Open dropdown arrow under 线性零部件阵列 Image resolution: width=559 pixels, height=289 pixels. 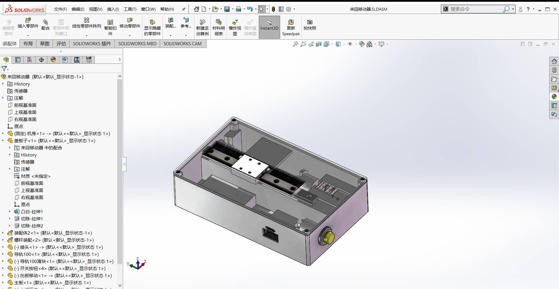[x=87, y=35]
